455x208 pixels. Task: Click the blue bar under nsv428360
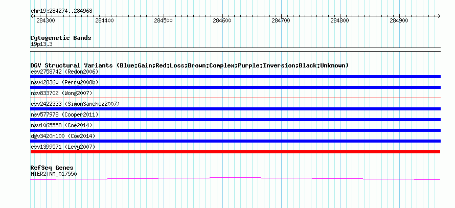(235, 87)
